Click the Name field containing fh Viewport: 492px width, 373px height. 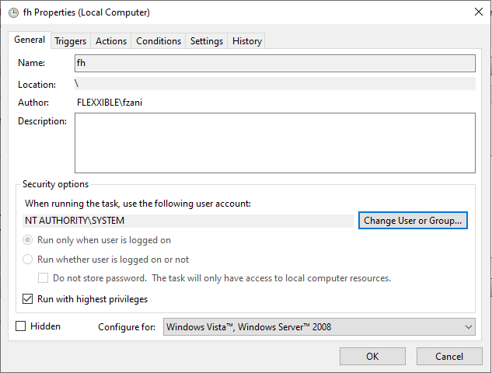[275, 63]
